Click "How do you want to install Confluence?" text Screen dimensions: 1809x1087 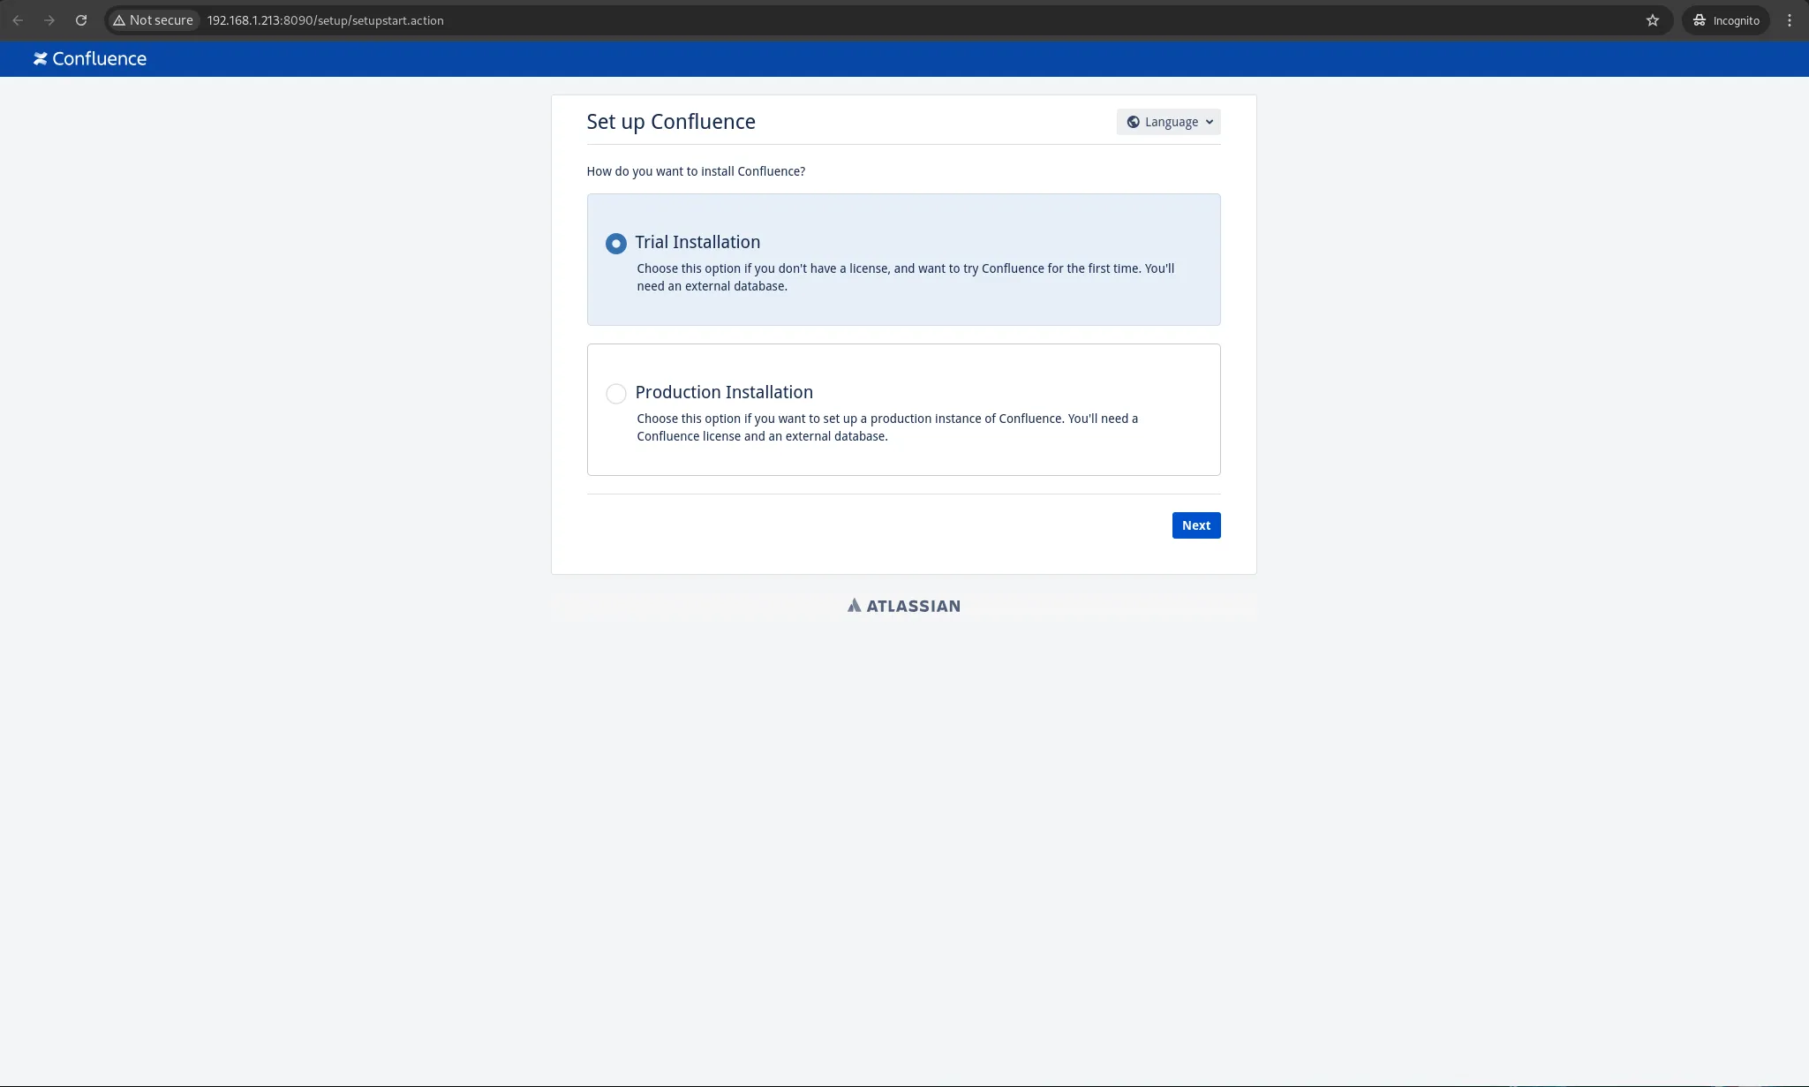[696, 171]
